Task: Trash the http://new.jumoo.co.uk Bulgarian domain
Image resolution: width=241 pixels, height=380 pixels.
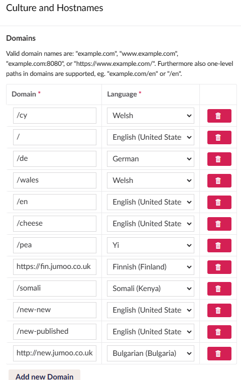Action: point(219,353)
